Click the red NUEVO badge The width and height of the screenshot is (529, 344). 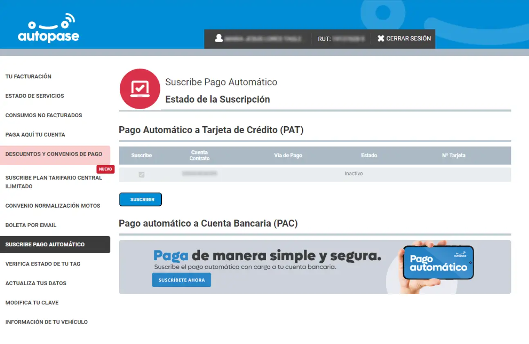click(105, 169)
